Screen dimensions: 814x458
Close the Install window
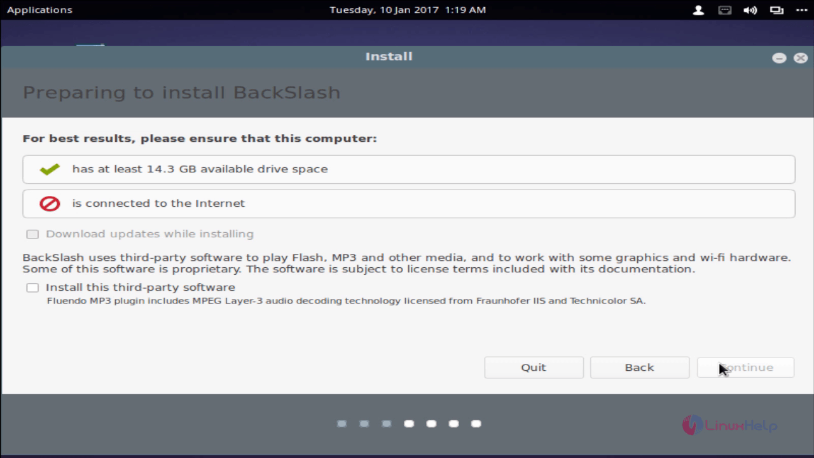click(800, 58)
